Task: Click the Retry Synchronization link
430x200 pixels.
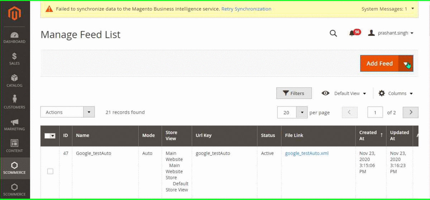Action: click(246, 9)
